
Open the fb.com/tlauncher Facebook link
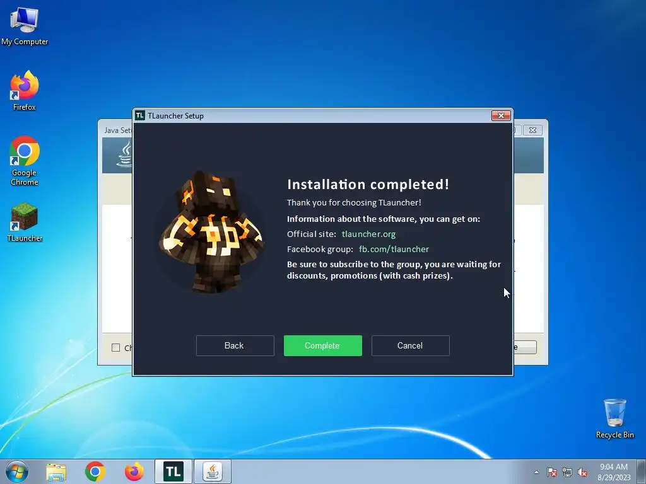[x=394, y=250]
